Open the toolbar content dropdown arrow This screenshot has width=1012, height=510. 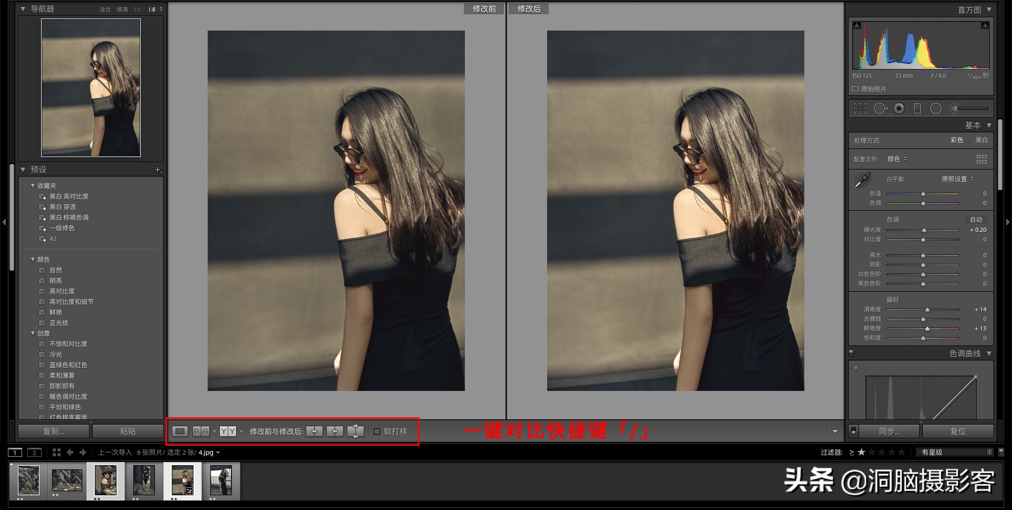coord(835,431)
